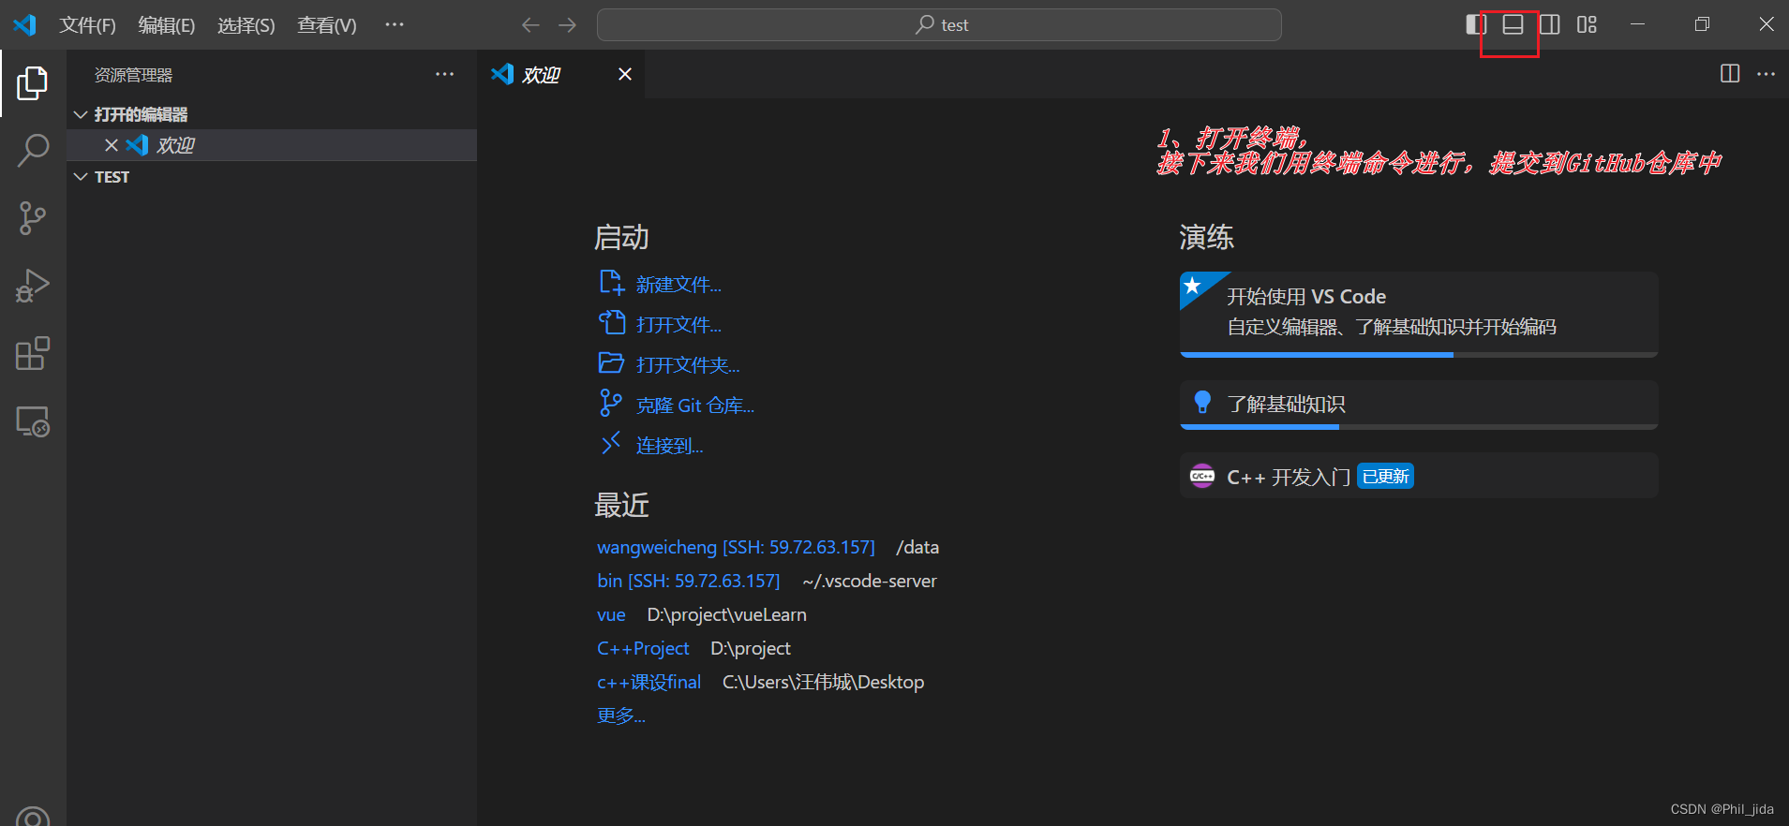Open the Accounts icon at bottom of activity bar
The width and height of the screenshot is (1789, 826).
click(x=33, y=817)
